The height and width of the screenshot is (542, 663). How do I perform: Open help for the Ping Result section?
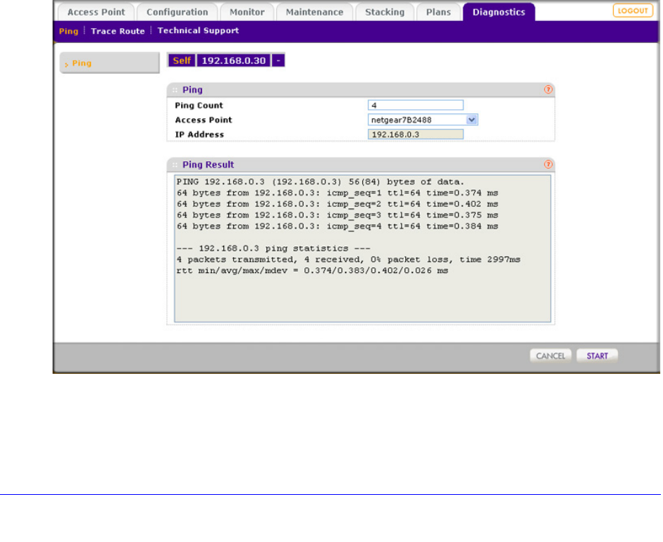(548, 164)
